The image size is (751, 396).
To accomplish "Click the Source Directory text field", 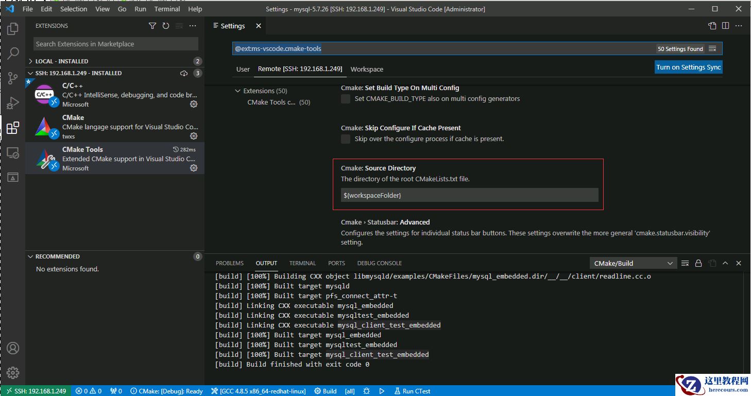I will tap(470, 195).
